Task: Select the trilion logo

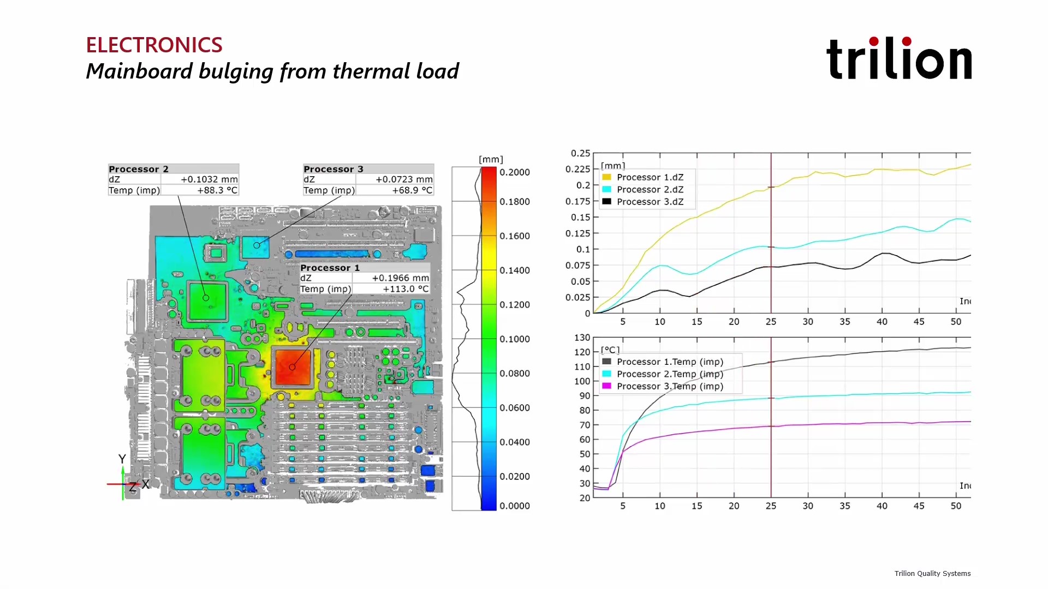Action: click(x=900, y=59)
